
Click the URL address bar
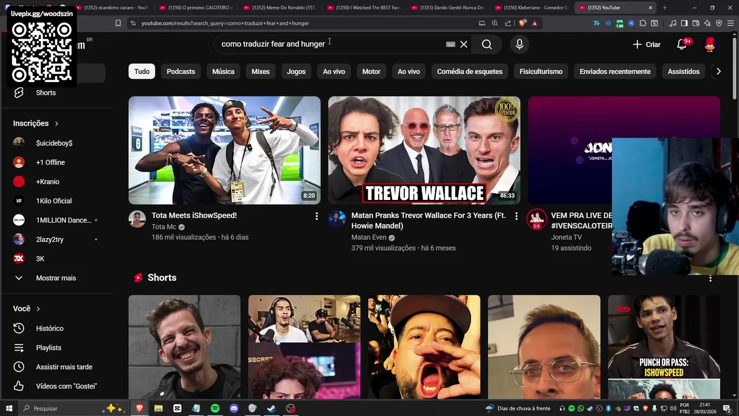pyautogui.click(x=306, y=23)
